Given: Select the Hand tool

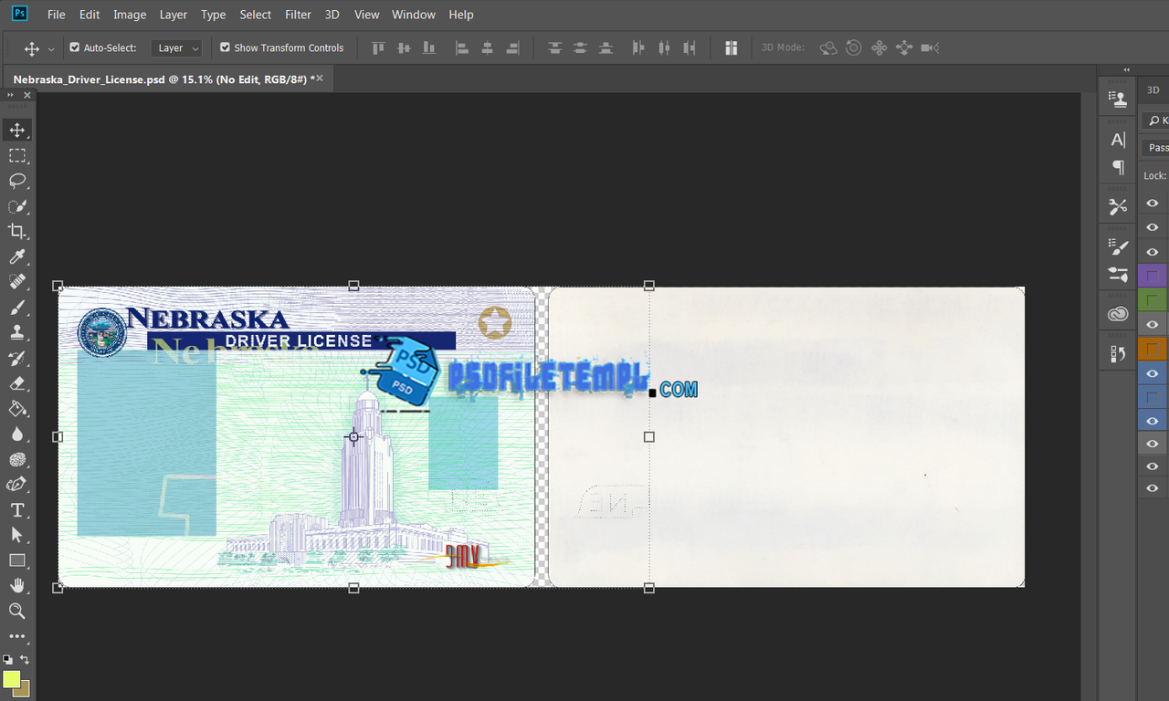Looking at the screenshot, I should coord(17,586).
